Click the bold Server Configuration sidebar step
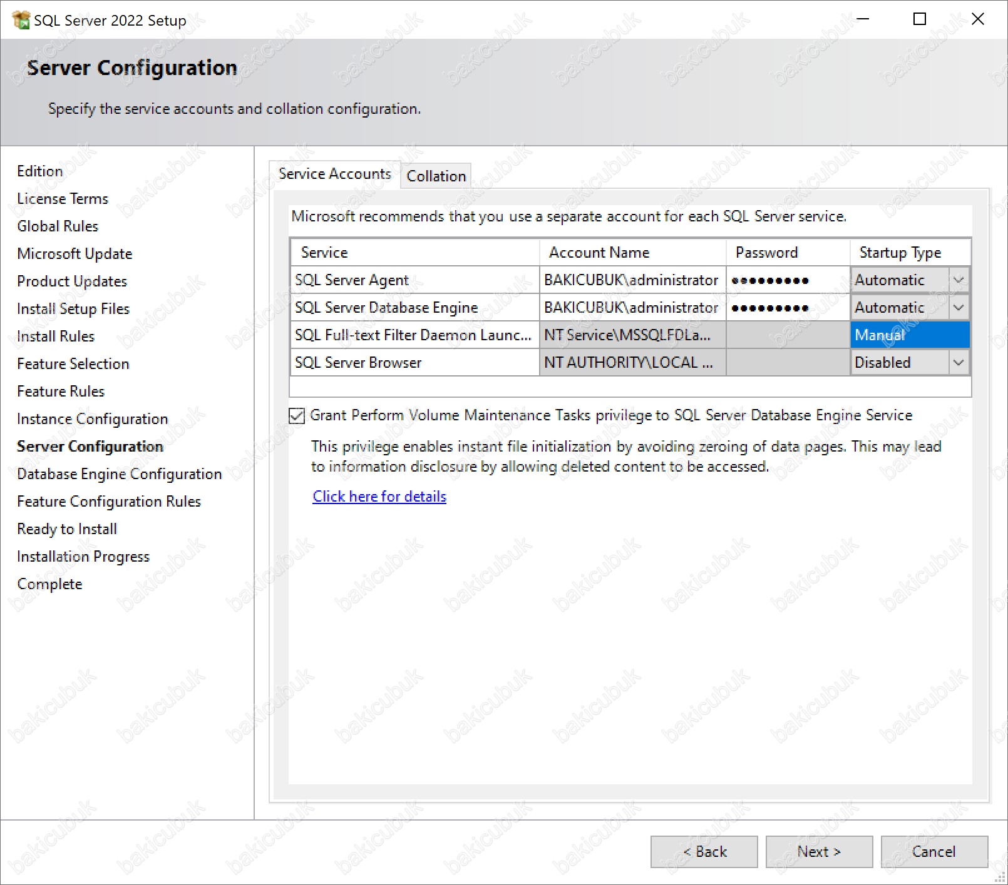The width and height of the screenshot is (1008, 885). tap(90, 447)
